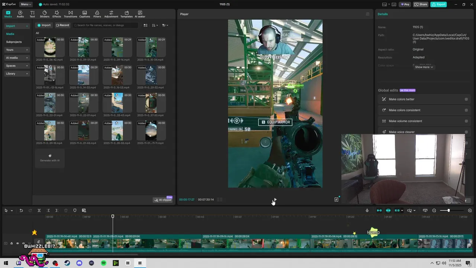
Task: Focus the media search field
Action: coord(106,25)
